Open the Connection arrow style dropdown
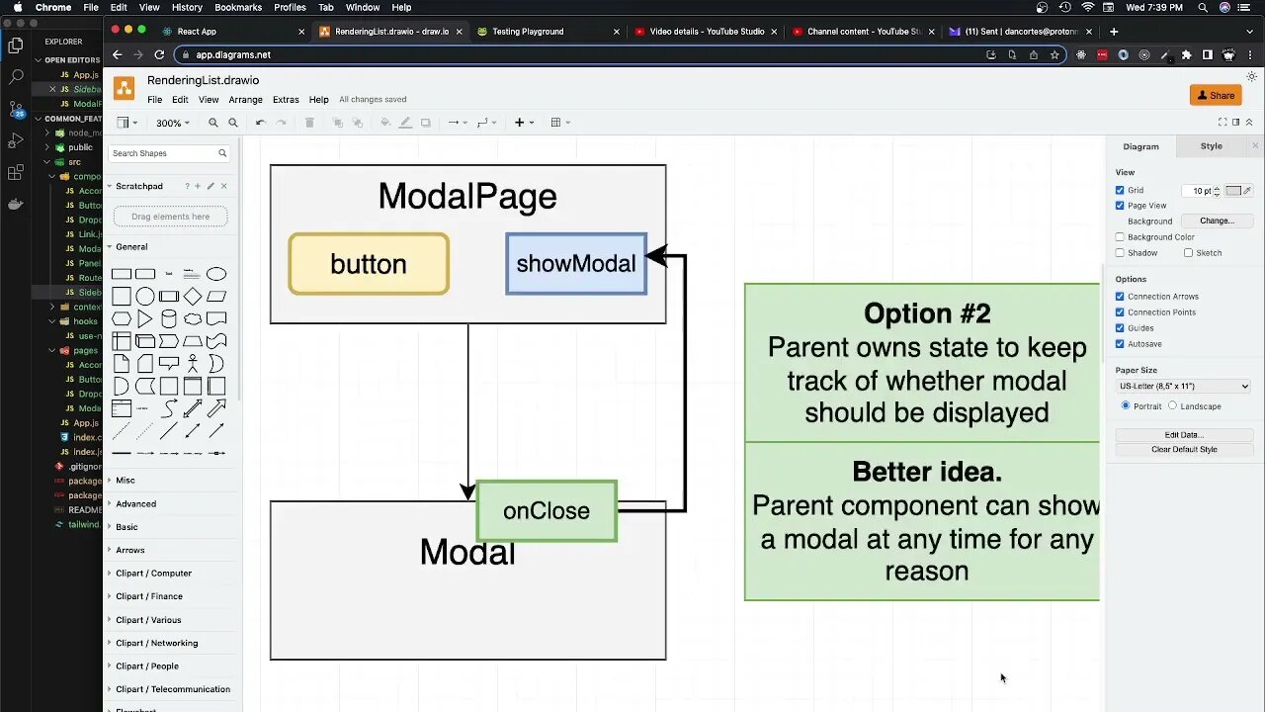1265x712 pixels. click(x=458, y=123)
